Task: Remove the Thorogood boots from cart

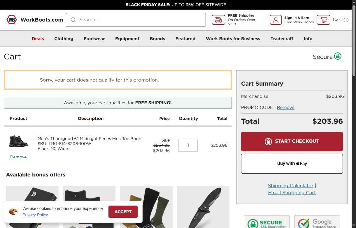Action: tap(18, 157)
